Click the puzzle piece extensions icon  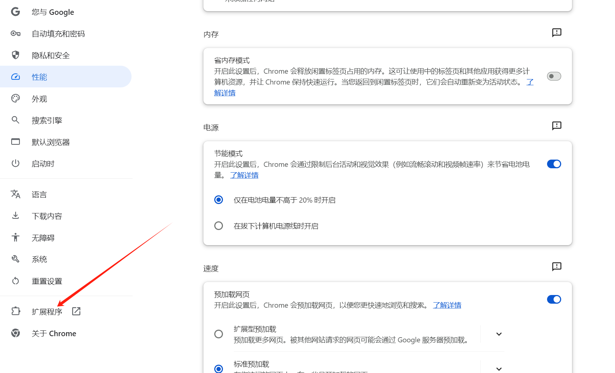click(x=16, y=311)
